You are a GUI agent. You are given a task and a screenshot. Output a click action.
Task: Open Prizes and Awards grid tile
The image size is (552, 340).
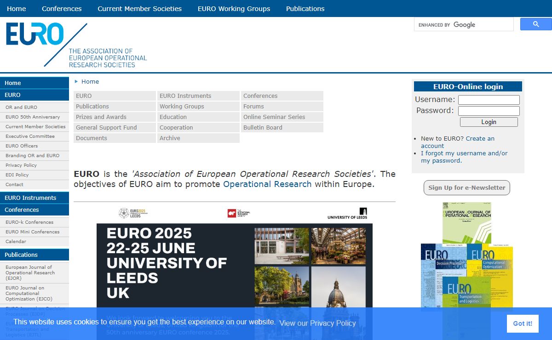click(115, 117)
